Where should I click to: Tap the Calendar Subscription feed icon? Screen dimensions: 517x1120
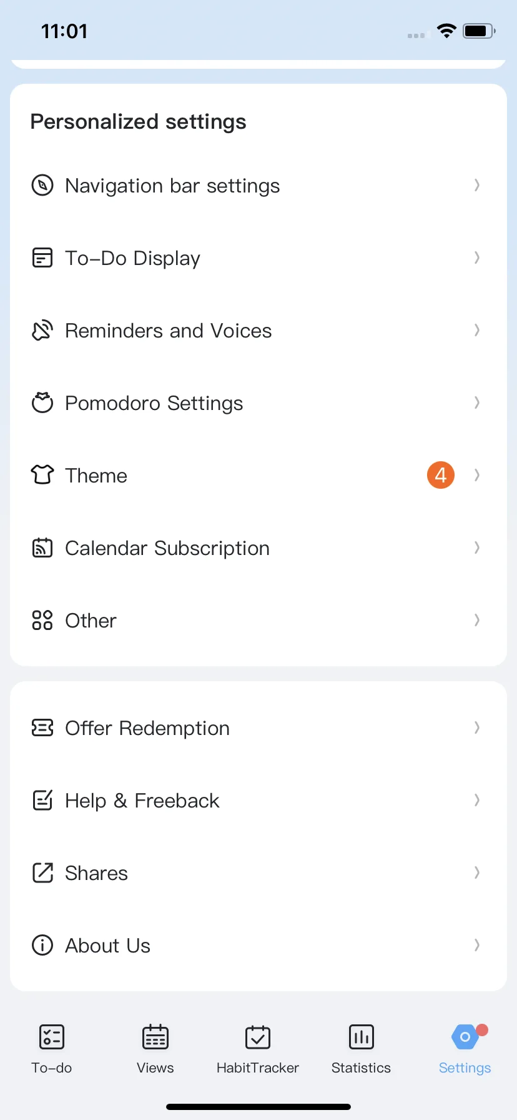42,547
